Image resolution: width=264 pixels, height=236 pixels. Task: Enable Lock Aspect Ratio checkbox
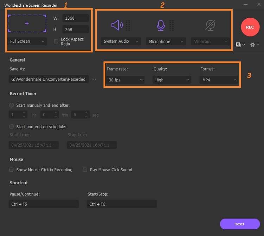pos(56,42)
